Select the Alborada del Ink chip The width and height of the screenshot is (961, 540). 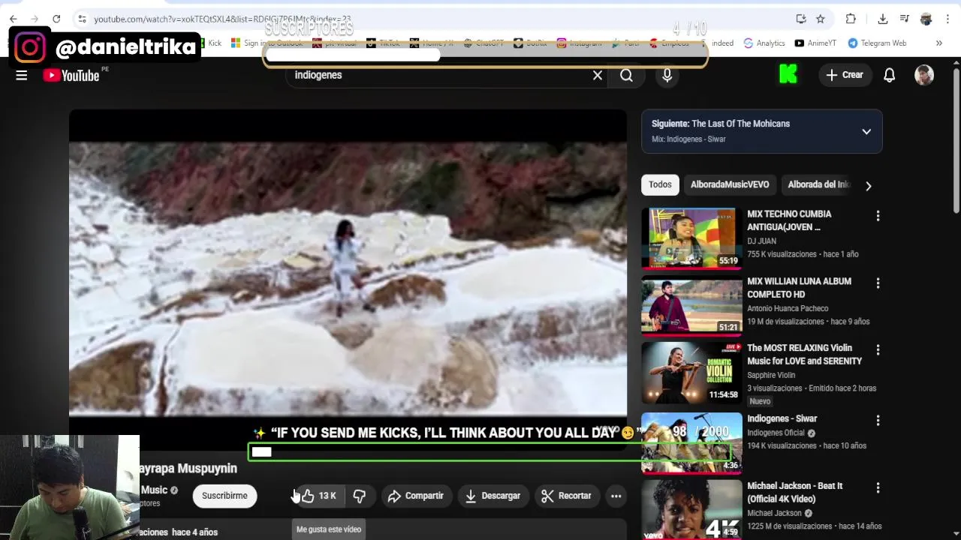(818, 184)
